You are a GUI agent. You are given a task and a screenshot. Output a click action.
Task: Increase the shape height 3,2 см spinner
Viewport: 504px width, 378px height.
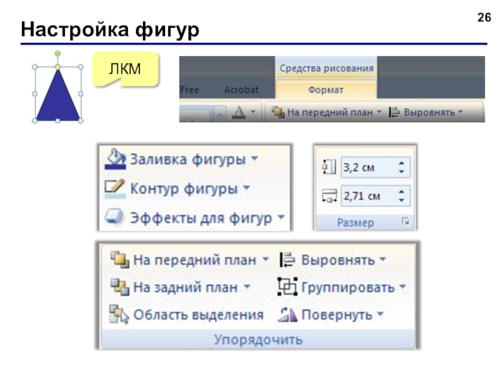(401, 163)
